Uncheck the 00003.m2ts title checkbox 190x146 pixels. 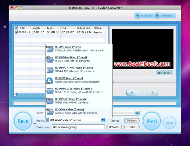point(16,32)
